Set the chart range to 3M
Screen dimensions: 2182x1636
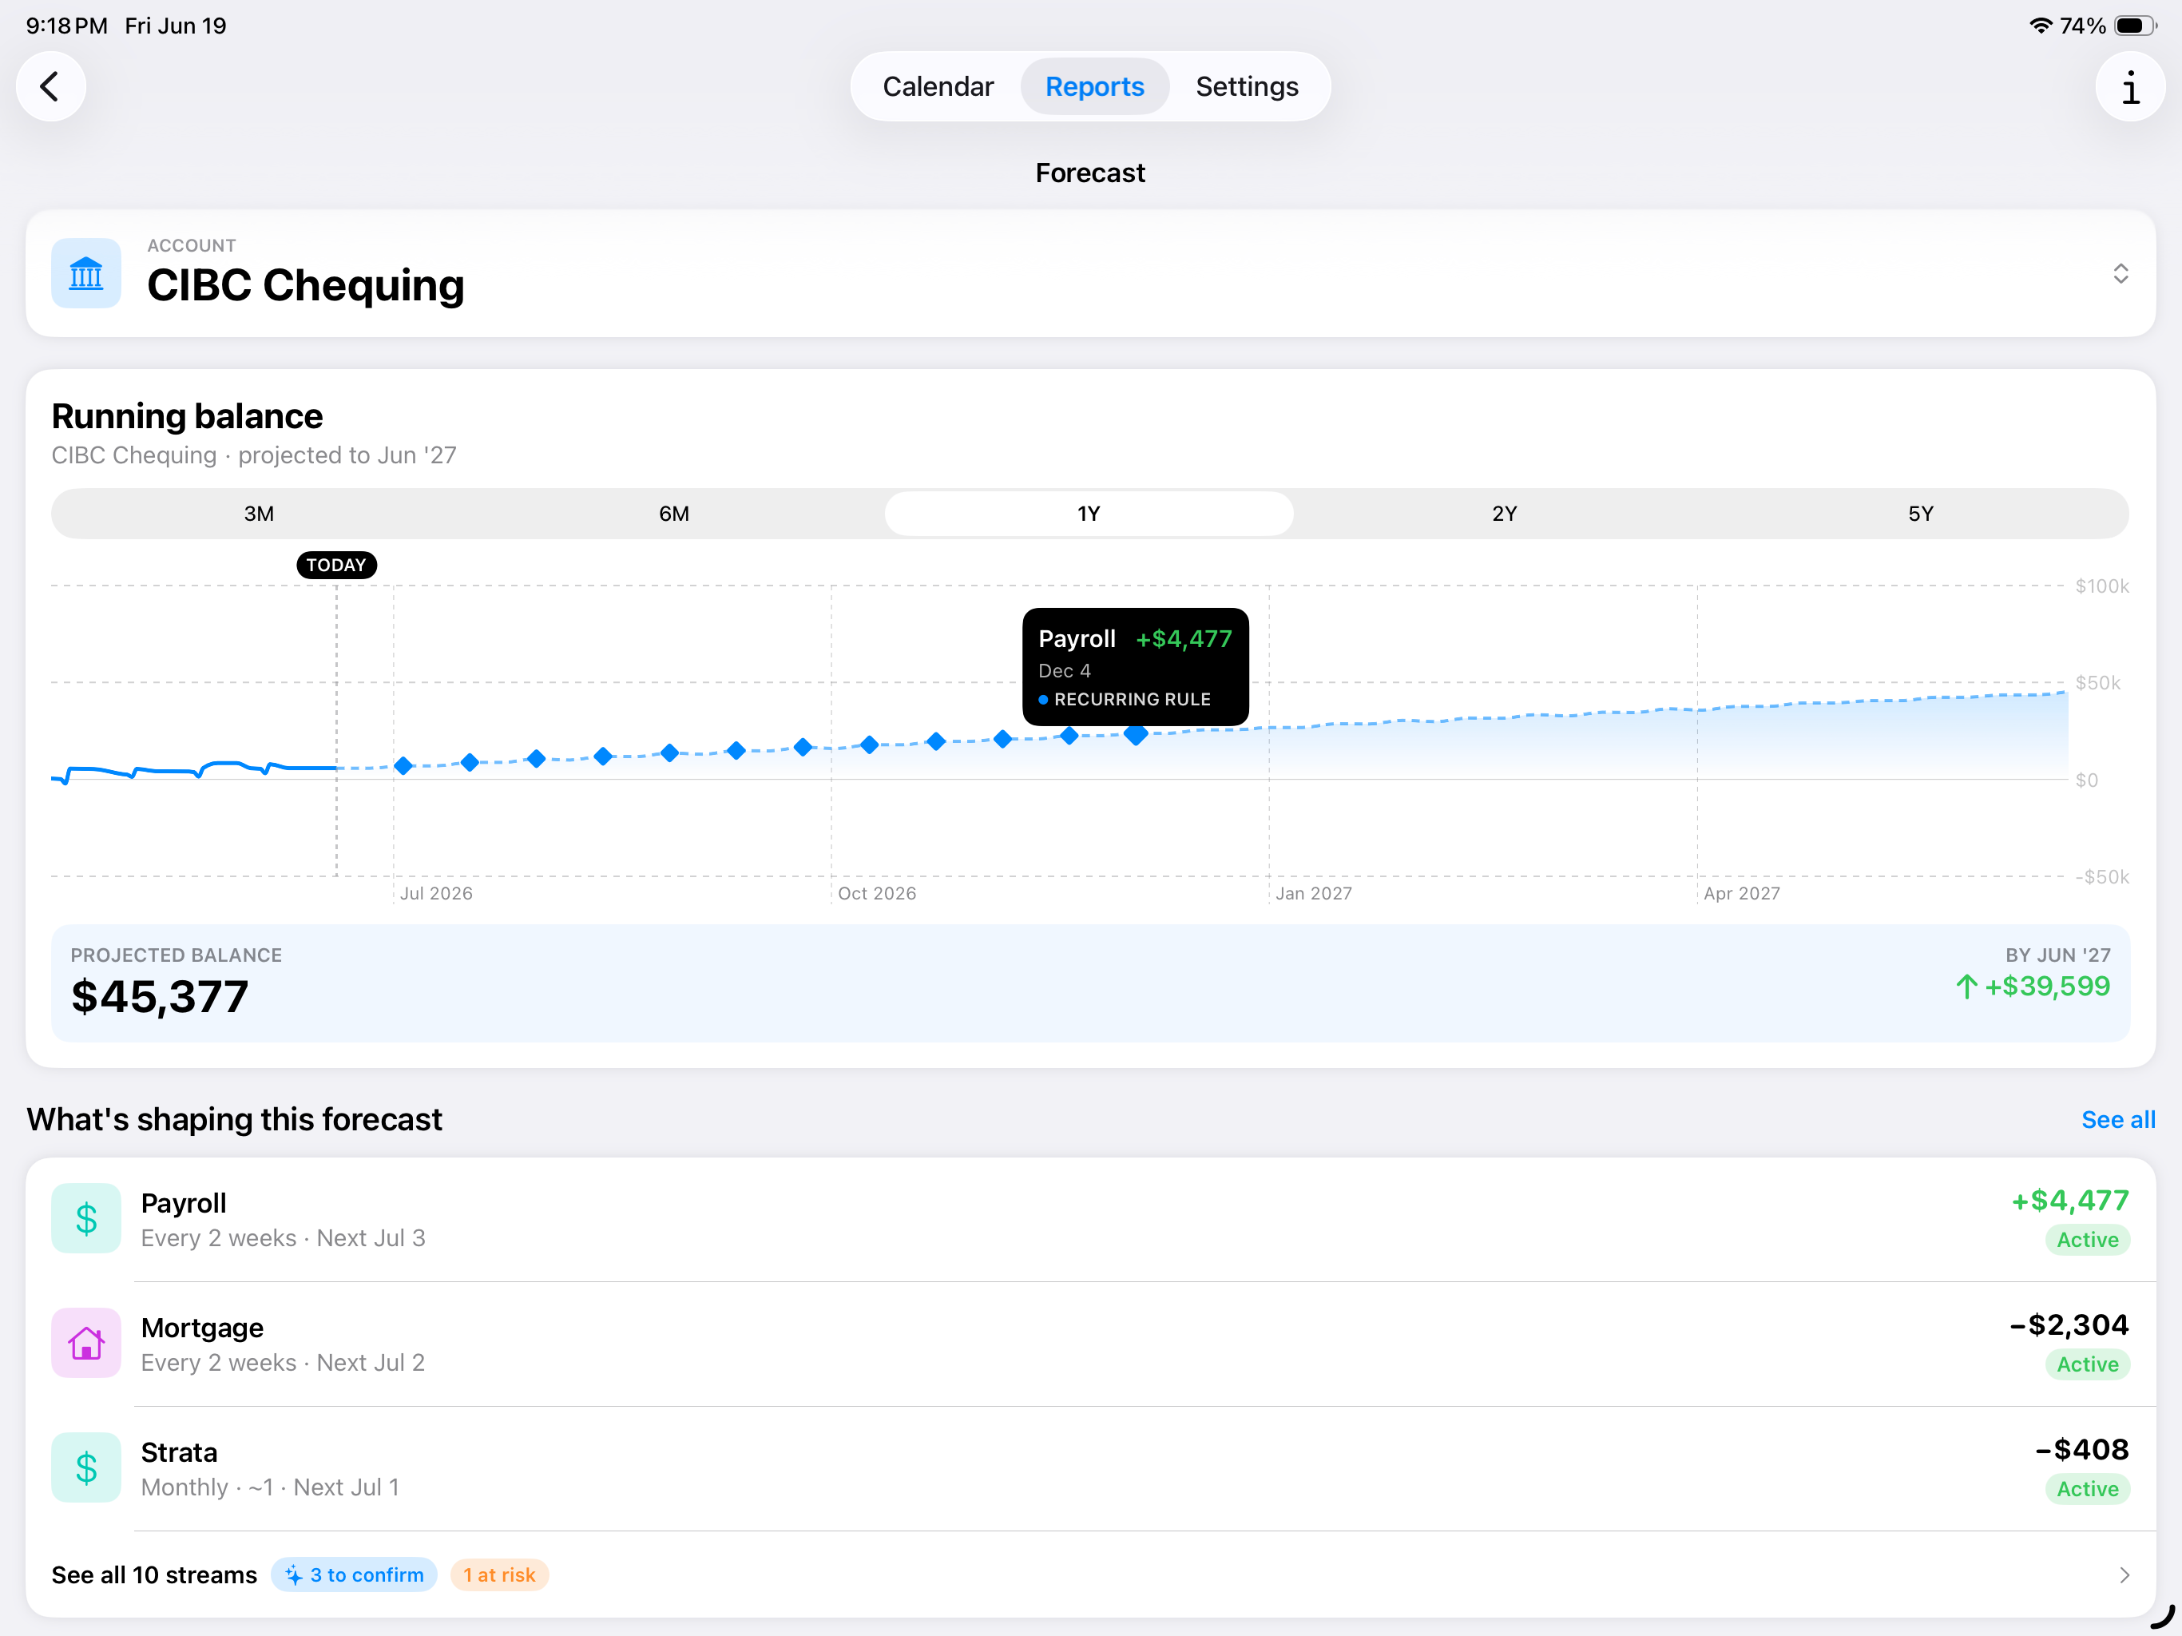(x=260, y=513)
